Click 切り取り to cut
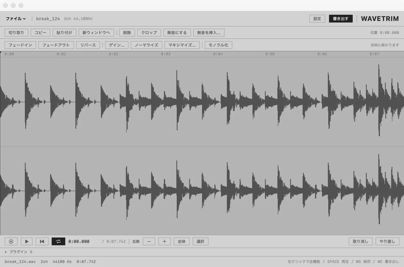Viewport: 404px width, 267px height. (x=16, y=33)
